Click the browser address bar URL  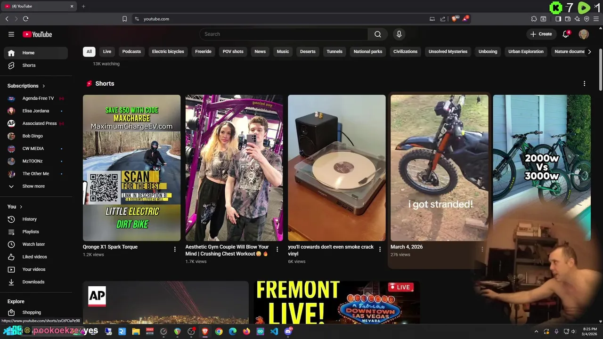pyautogui.click(x=156, y=19)
